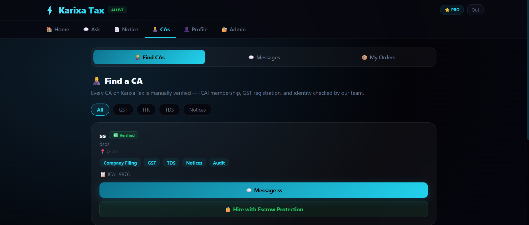Click Hire with Escrow Protection button
Image resolution: width=529 pixels, height=225 pixels.
tap(264, 209)
